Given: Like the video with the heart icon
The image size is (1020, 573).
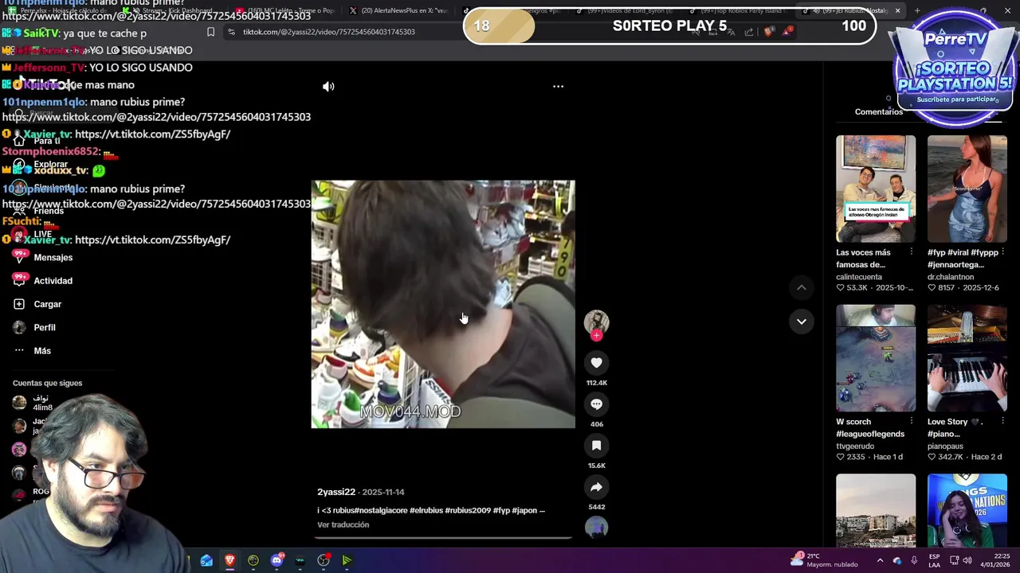Looking at the screenshot, I should click(x=596, y=363).
